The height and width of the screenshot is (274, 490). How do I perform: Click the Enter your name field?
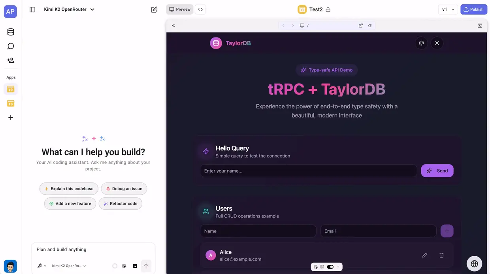[308, 171]
